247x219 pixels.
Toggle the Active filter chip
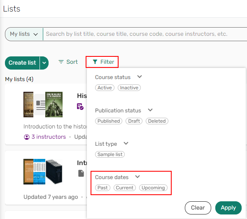(105, 88)
